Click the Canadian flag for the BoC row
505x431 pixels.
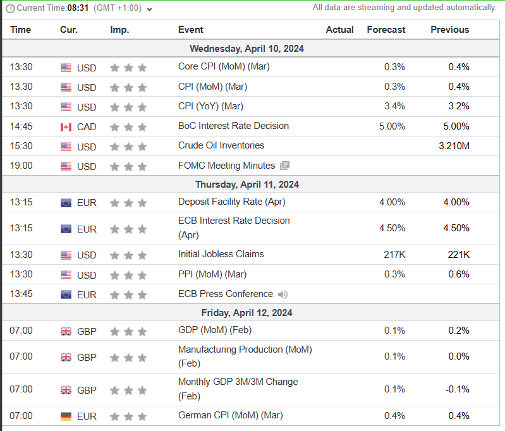pos(66,126)
